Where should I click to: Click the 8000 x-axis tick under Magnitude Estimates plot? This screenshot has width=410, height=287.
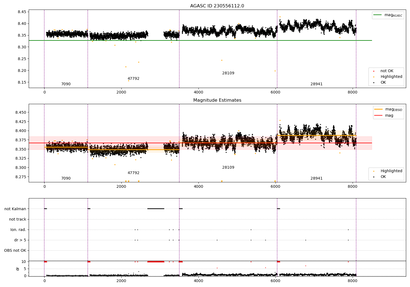(x=353, y=187)
